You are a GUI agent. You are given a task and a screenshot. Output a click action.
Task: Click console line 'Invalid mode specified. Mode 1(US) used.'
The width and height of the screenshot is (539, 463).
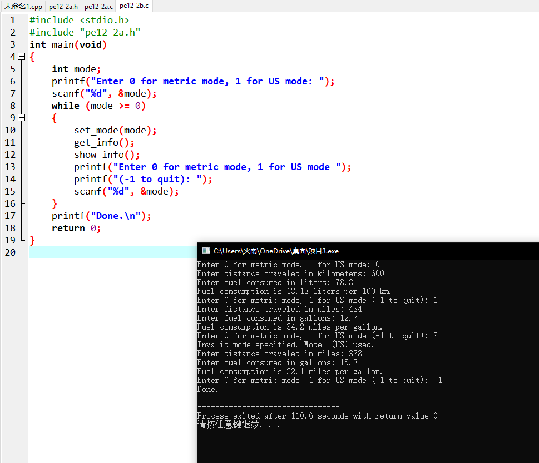click(285, 345)
